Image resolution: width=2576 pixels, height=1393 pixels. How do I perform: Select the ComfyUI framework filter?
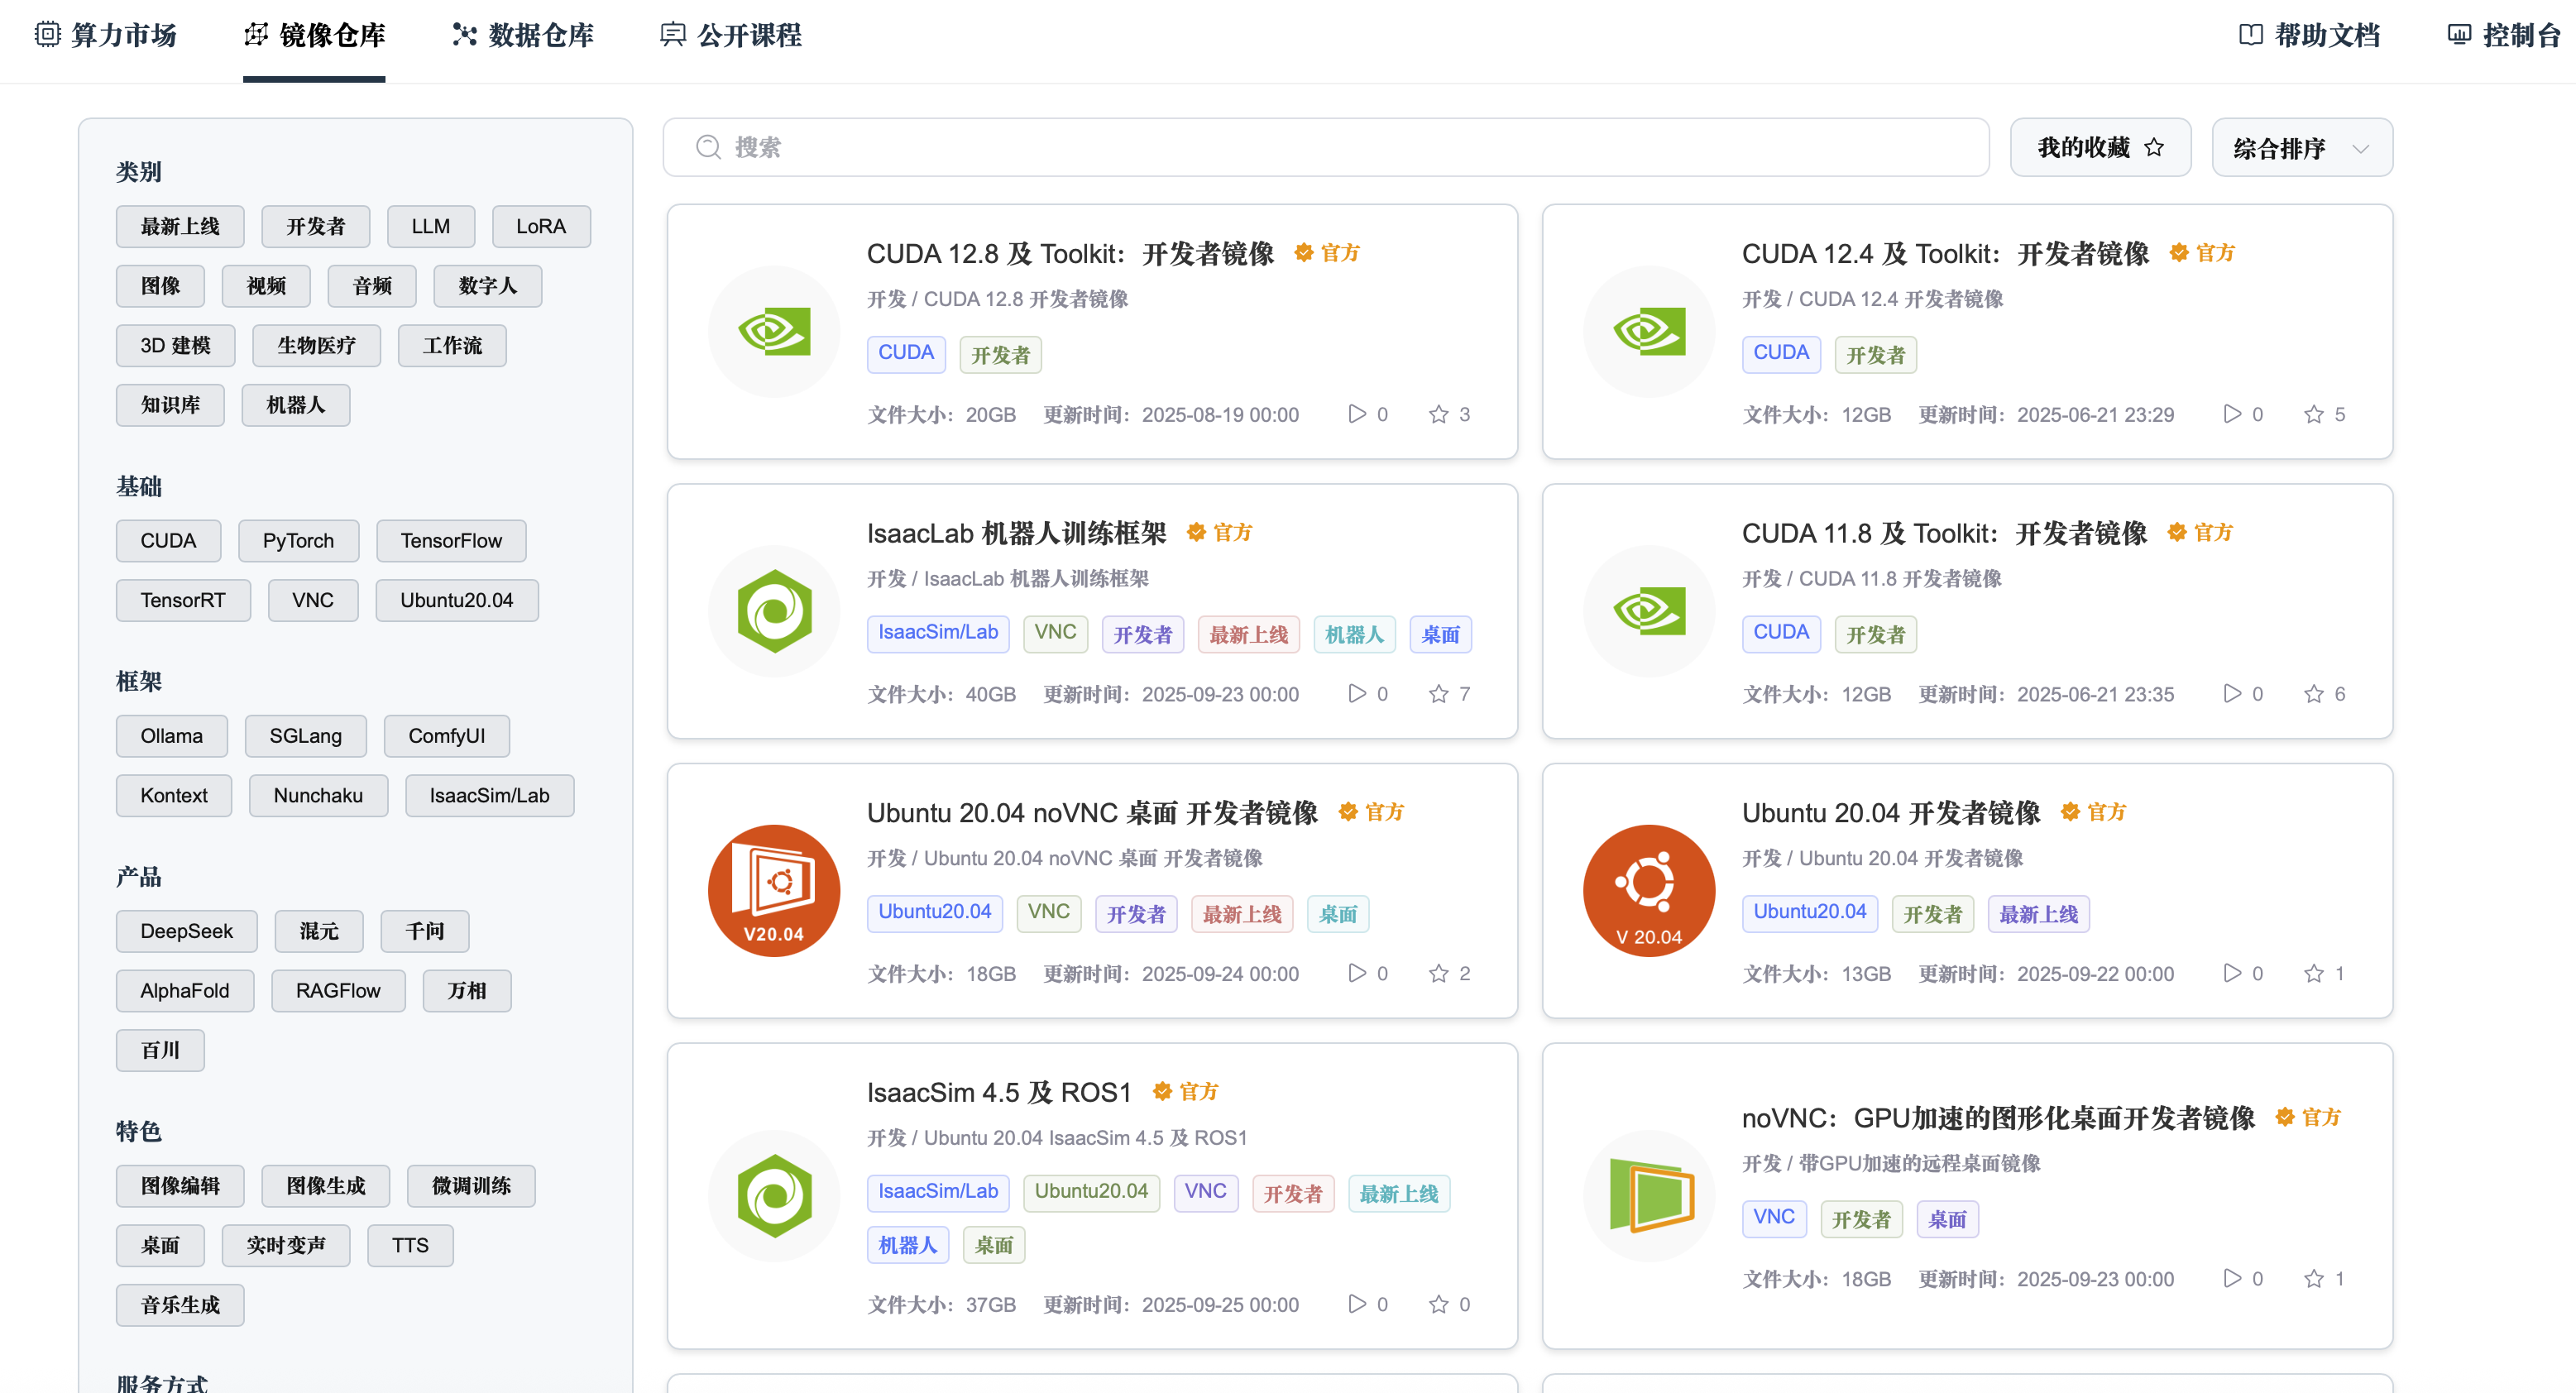point(447,736)
